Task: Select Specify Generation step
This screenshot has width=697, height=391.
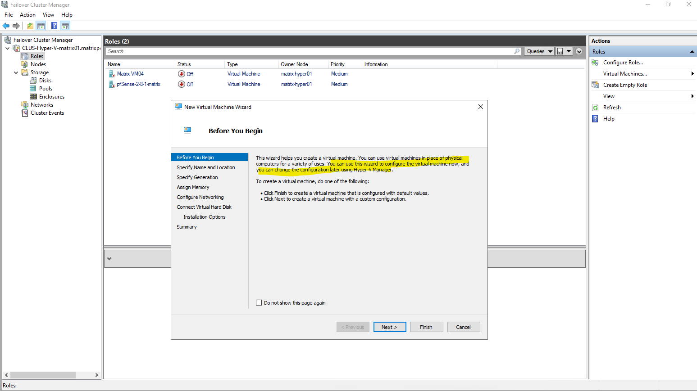Action: (197, 177)
